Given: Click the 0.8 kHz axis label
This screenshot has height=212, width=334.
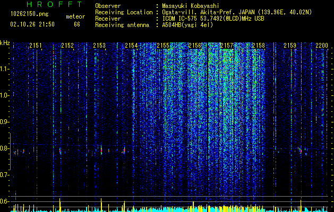Looking at the screenshot, I should (x=4, y=148).
